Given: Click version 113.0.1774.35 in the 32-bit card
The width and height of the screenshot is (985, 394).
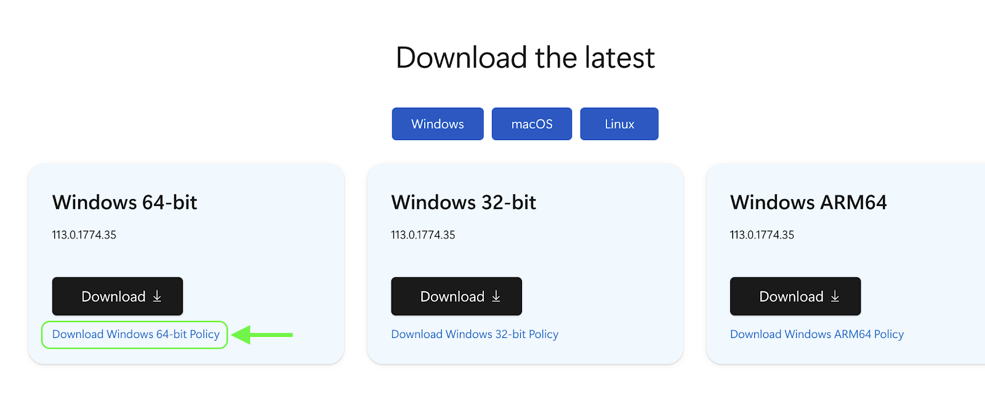Looking at the screenshot, I should 423,235.
